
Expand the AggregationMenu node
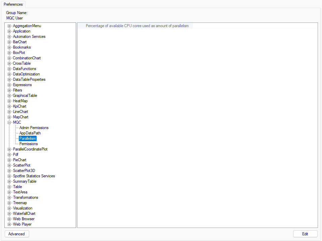9,26
